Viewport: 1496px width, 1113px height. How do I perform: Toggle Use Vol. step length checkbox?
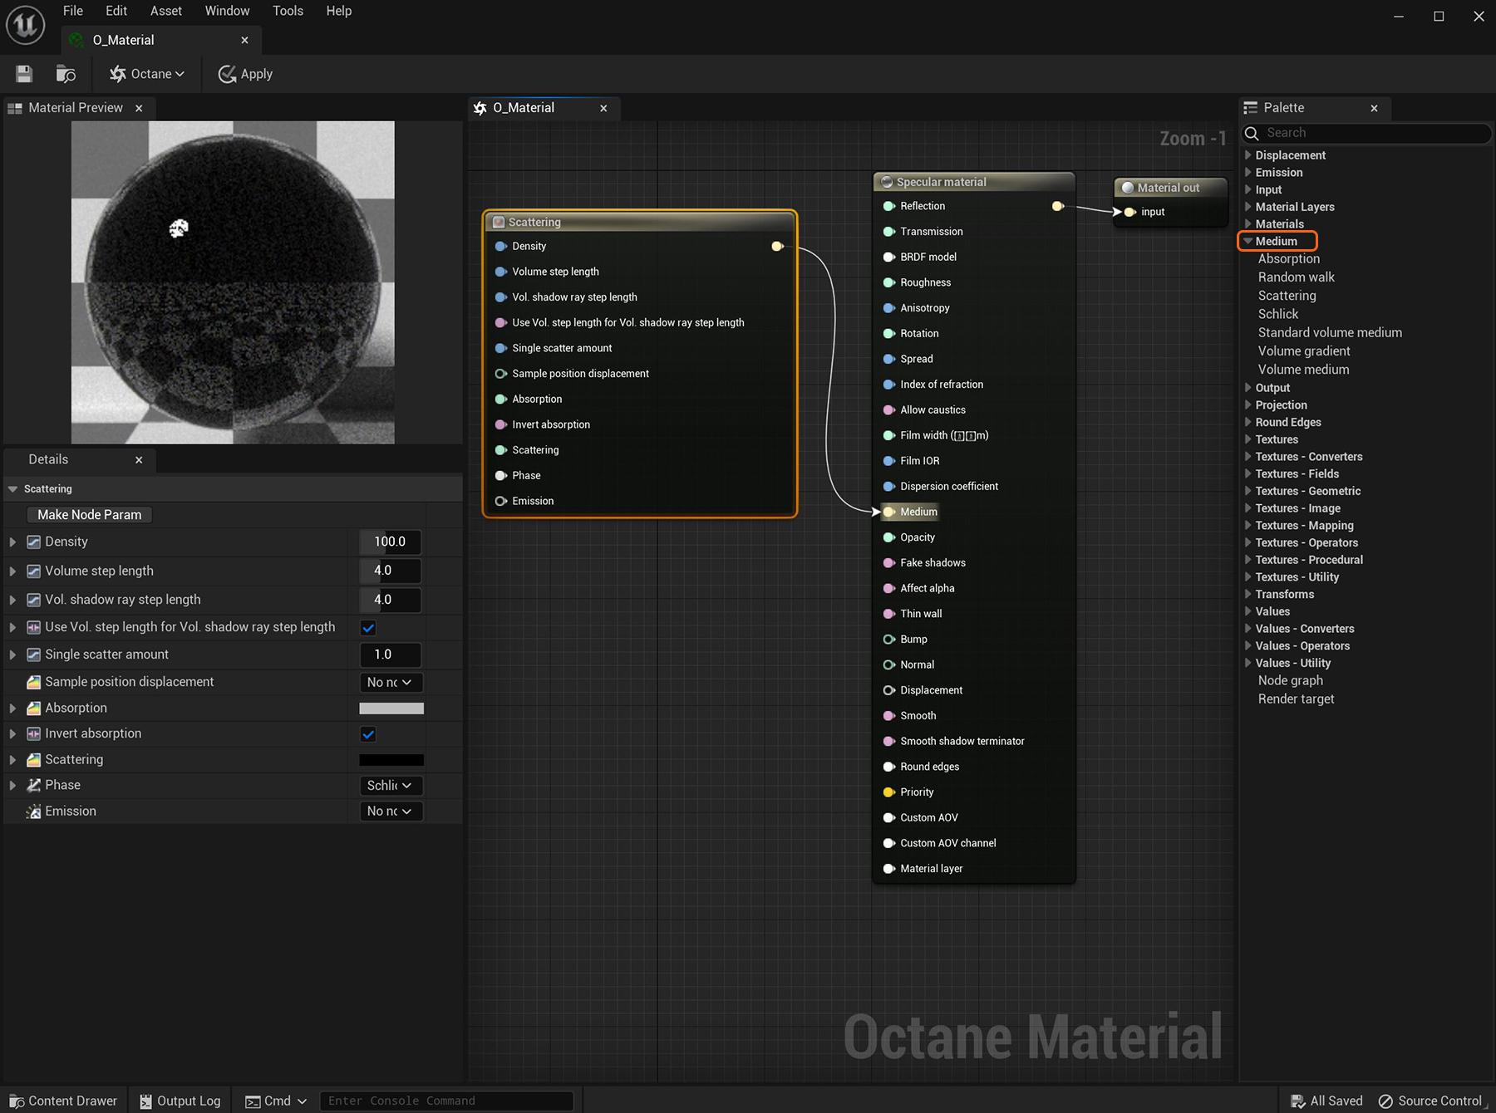368,628
